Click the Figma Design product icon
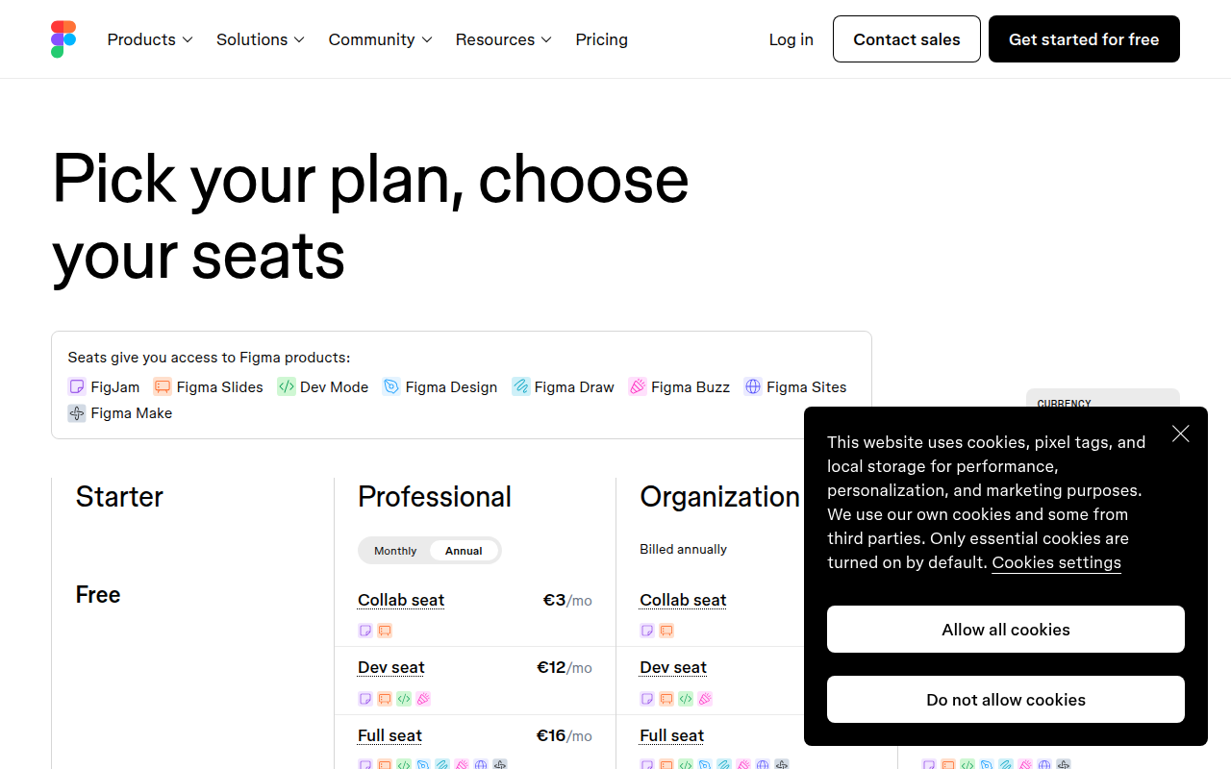Image resolution: width=1231 pixels, height=769 pixels. click(x=391, y=386)
